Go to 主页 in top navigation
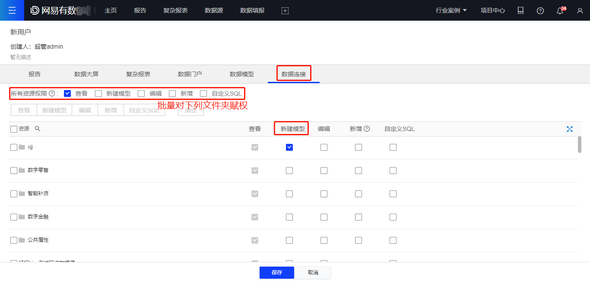This screenshot has height=283, width=590. pos(111,11)
